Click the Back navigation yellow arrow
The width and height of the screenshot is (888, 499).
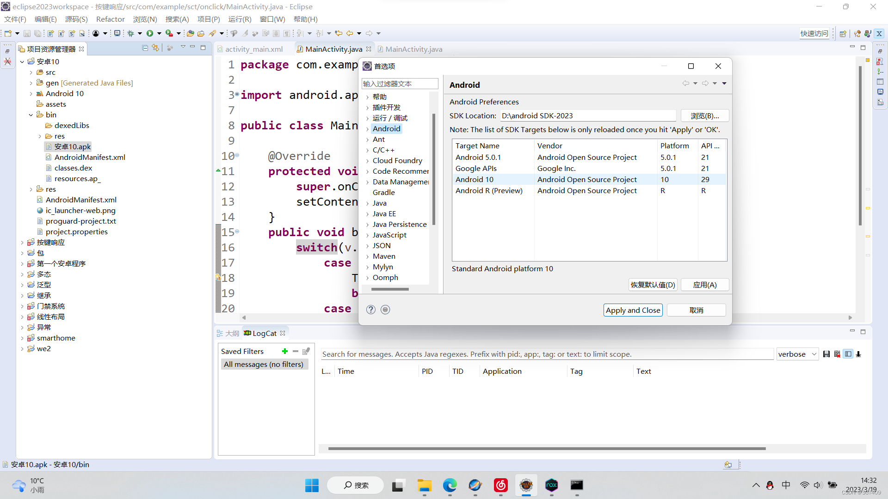tap(350, 33)
